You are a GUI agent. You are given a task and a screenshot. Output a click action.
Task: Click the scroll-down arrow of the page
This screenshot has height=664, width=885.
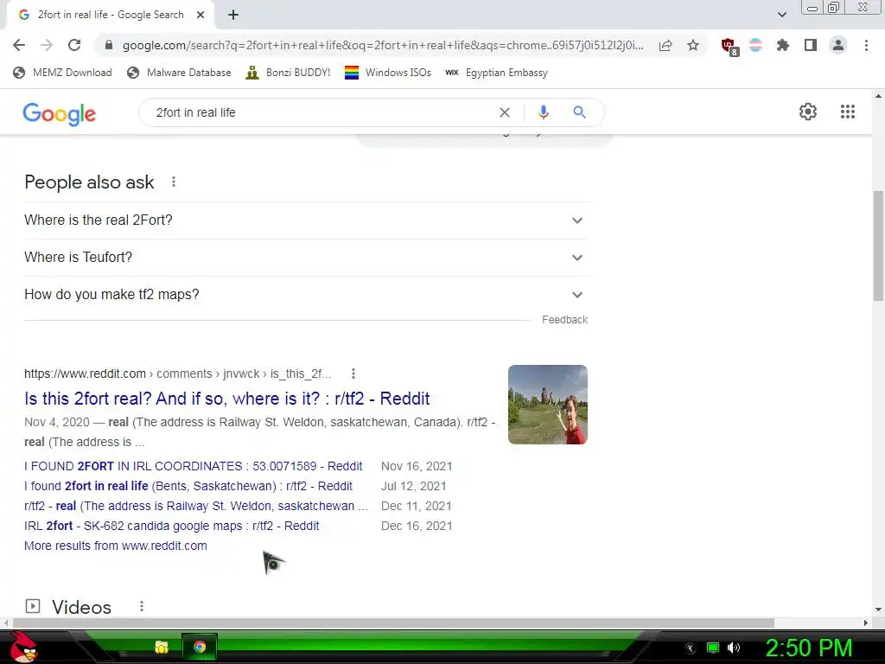click(x=878, y=610)
